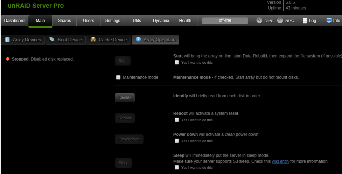Viewport: 342px width, 174px height.
Task: Click 'Sleep will immediately put the server' text
Action: (x=221, y=155)
